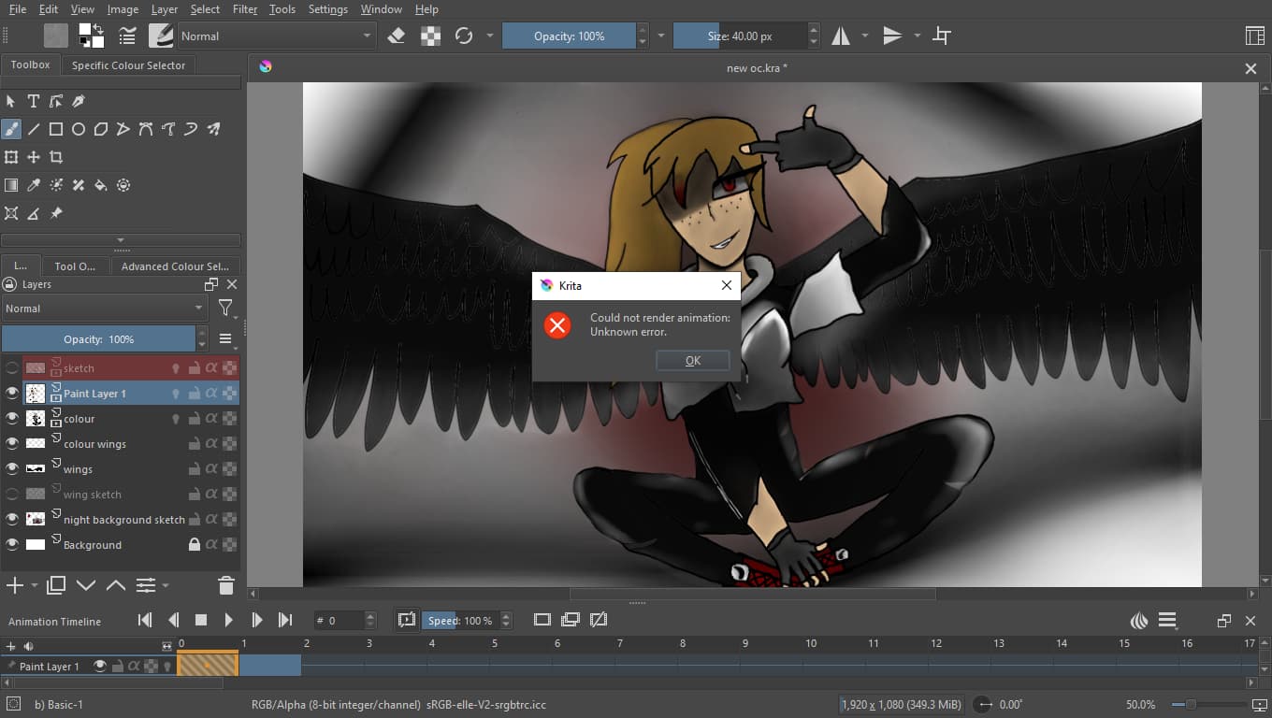This screenshot has width=1272, height=718.
Task: Toggle drop frames button in timeline
Action: click(x=406, y=620)
